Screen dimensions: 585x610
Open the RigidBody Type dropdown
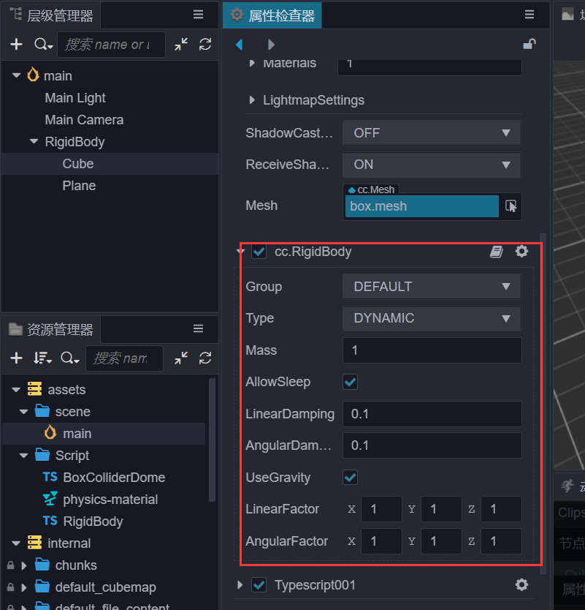pos(431,318)
